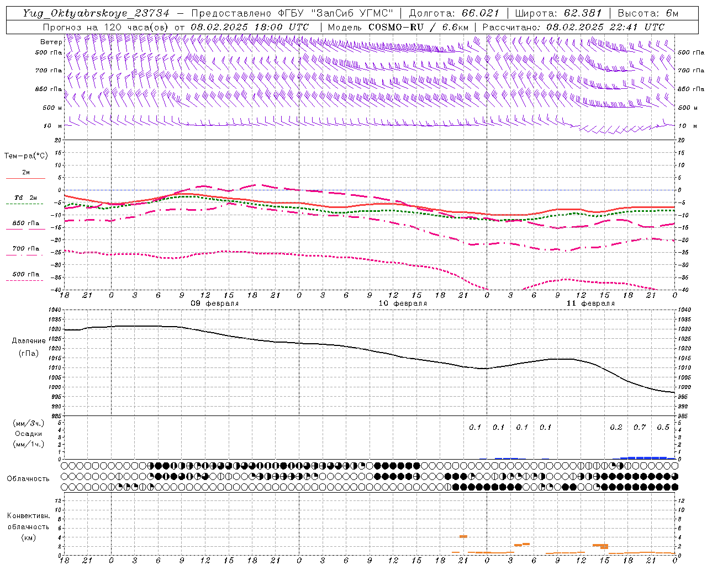Image resolution: width=707 pixels, height=565 pixels.
Task: Click the solid red 2м legend line
Action: (25, 179)
